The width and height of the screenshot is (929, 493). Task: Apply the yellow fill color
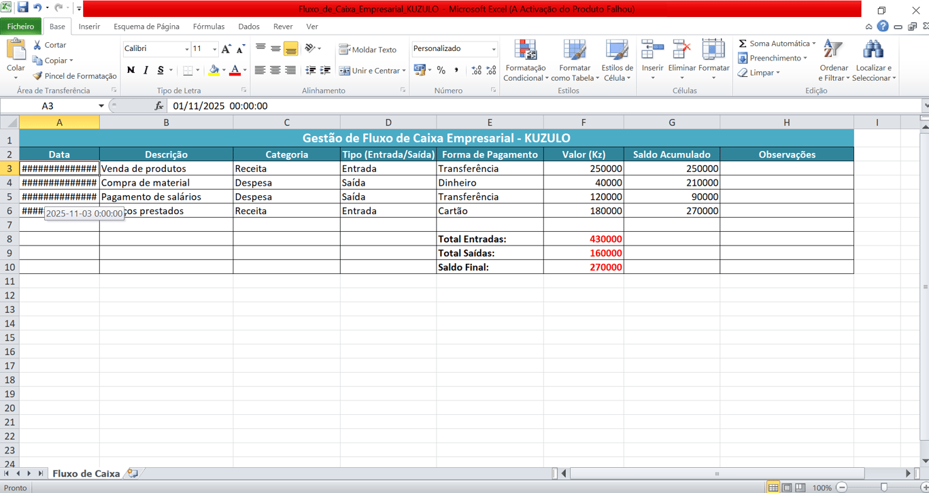pos(214,70)
